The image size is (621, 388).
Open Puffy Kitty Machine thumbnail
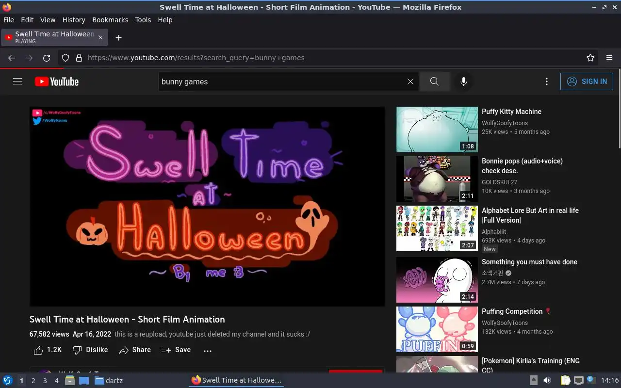[x=437, y=129]
